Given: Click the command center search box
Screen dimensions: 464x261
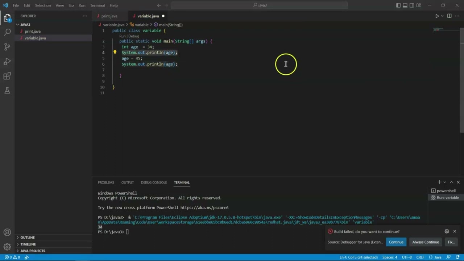Looking at the screenshot, I should tap(259, 5).
